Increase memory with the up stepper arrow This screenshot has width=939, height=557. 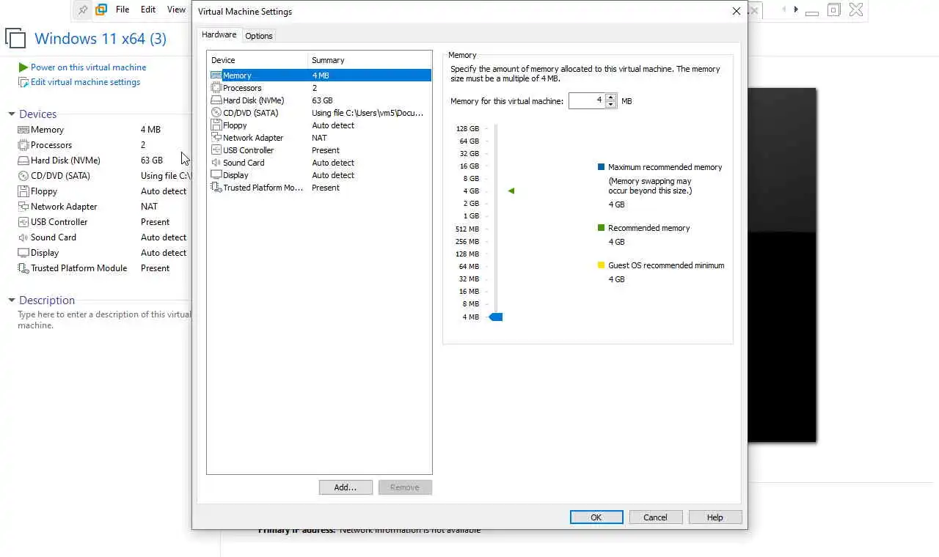[610, 97]
